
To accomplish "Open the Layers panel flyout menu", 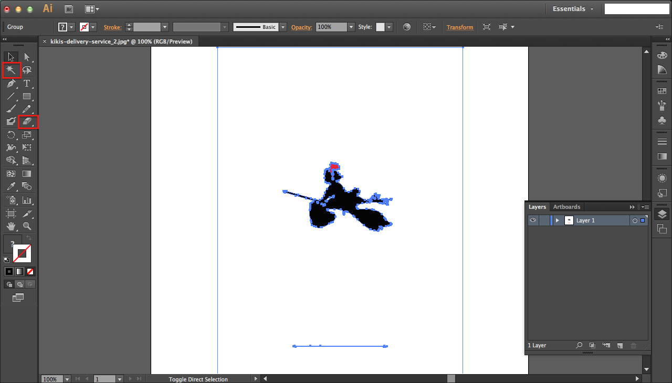I will [x=645, y=207].
